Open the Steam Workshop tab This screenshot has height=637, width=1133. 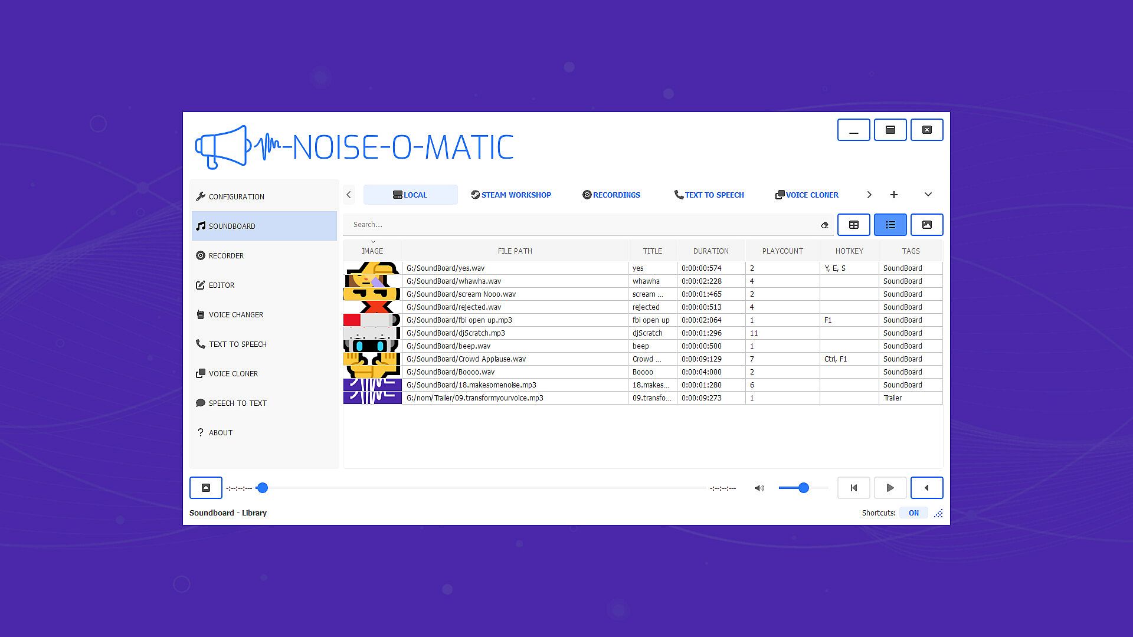pos(511,195)
